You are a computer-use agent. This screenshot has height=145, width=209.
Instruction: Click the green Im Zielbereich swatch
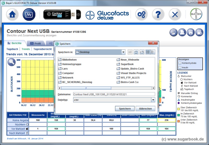click(x=179, y=115)
